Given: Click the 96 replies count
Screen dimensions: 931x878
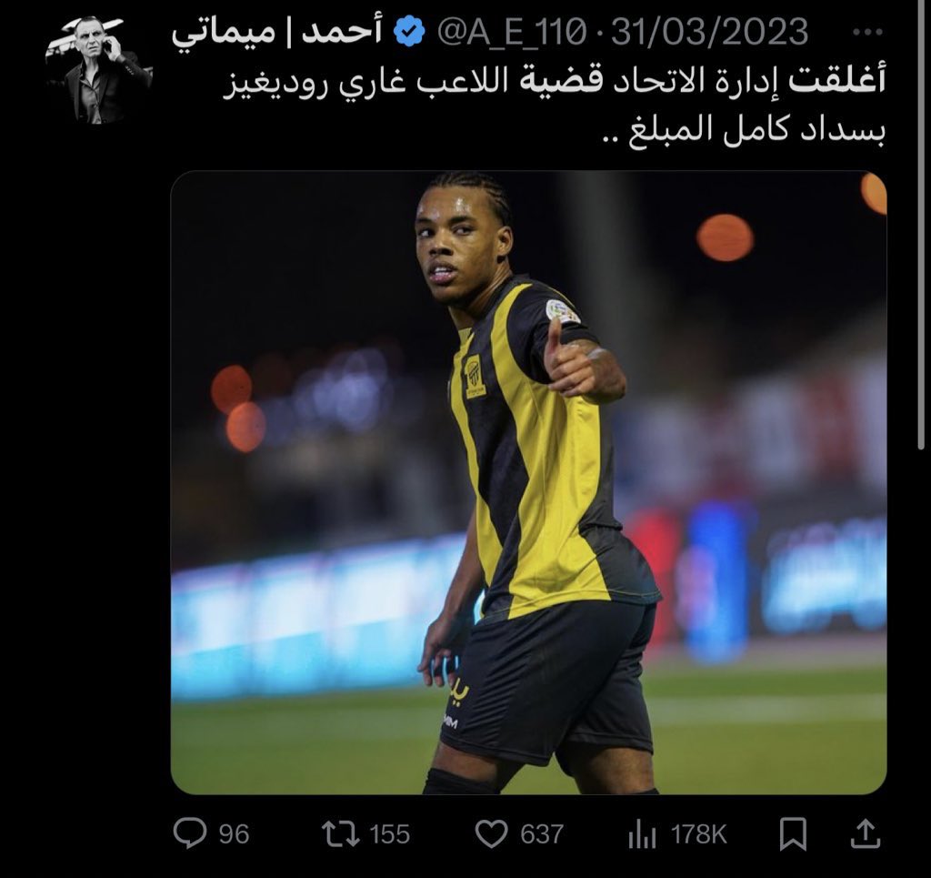Looking at the screenshot, I should click(x=234, y=834).
